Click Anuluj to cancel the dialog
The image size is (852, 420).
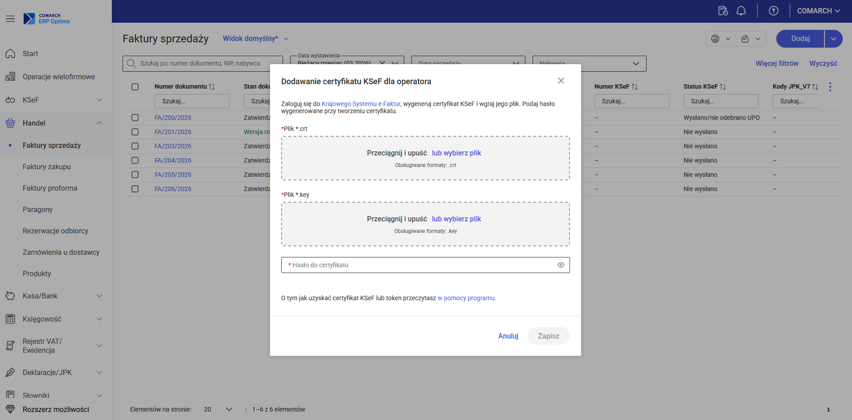coord(508,336)
